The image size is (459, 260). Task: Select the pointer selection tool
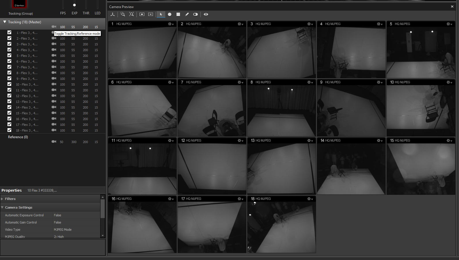[x=161, y=14]
